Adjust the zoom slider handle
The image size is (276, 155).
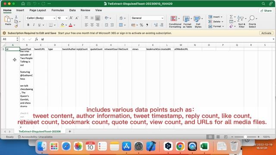pos(245,137)
